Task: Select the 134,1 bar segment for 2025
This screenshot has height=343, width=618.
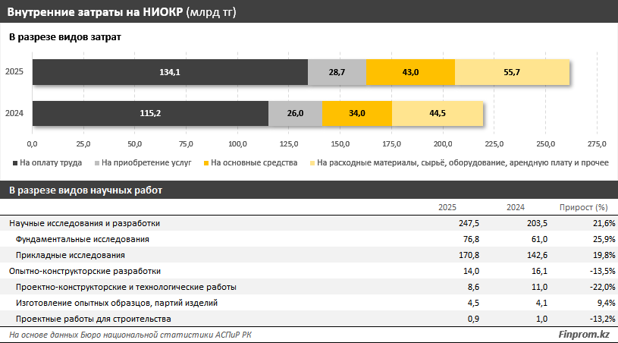Action: [170, 72]
